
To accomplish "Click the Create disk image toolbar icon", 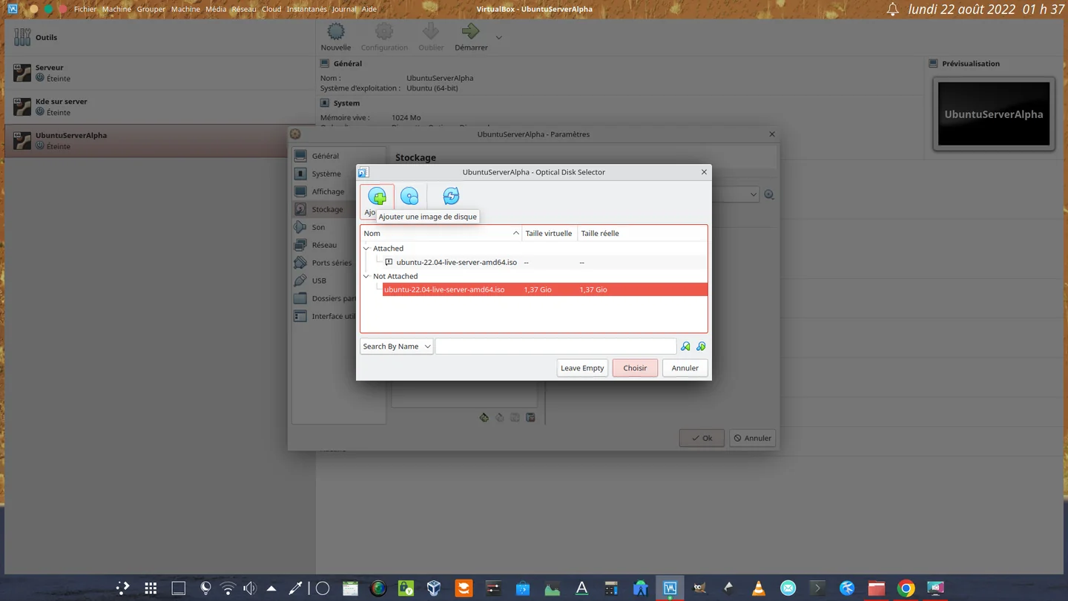I will pyautogui.click(x=409, y=197).
